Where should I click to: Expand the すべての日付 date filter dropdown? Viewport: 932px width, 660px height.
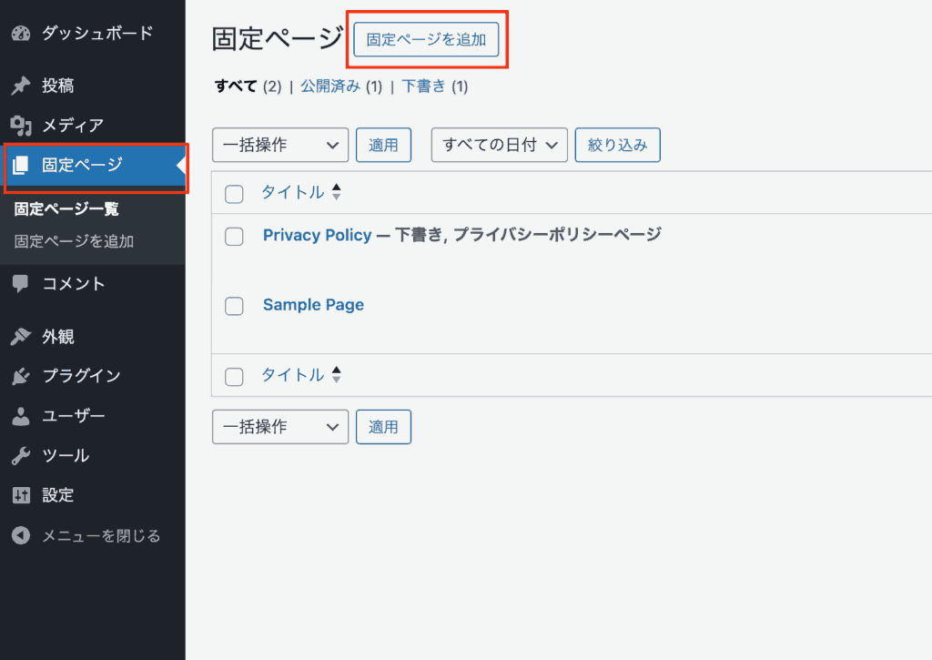(x=499, y=145)
